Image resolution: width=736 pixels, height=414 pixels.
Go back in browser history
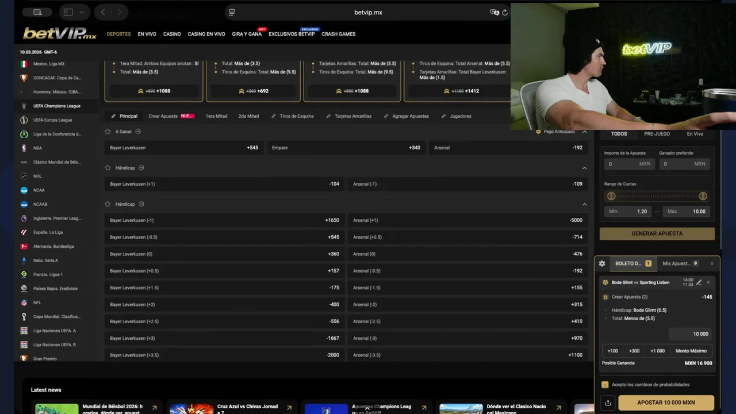click(103, 12)
